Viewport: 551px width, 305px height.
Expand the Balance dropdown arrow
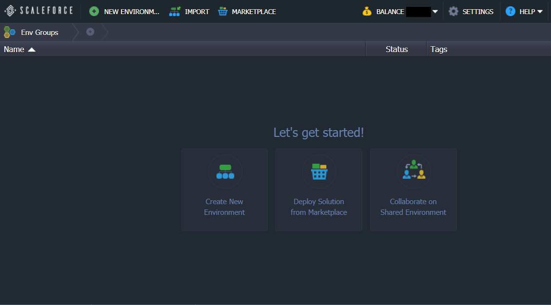tap(435, 12)
